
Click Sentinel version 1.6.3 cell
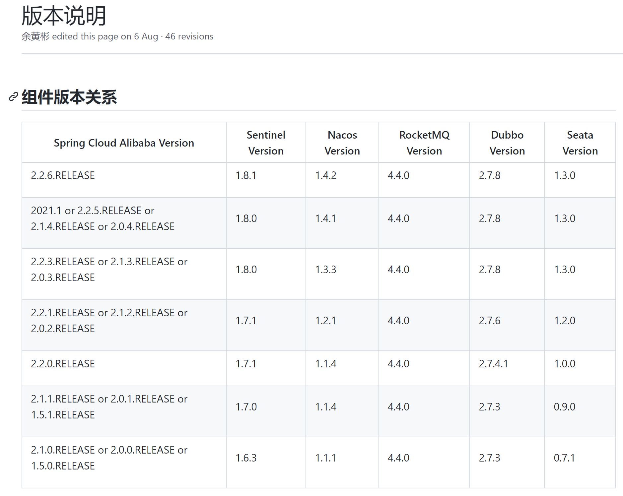pyautogui.click(x=266, y=463)
